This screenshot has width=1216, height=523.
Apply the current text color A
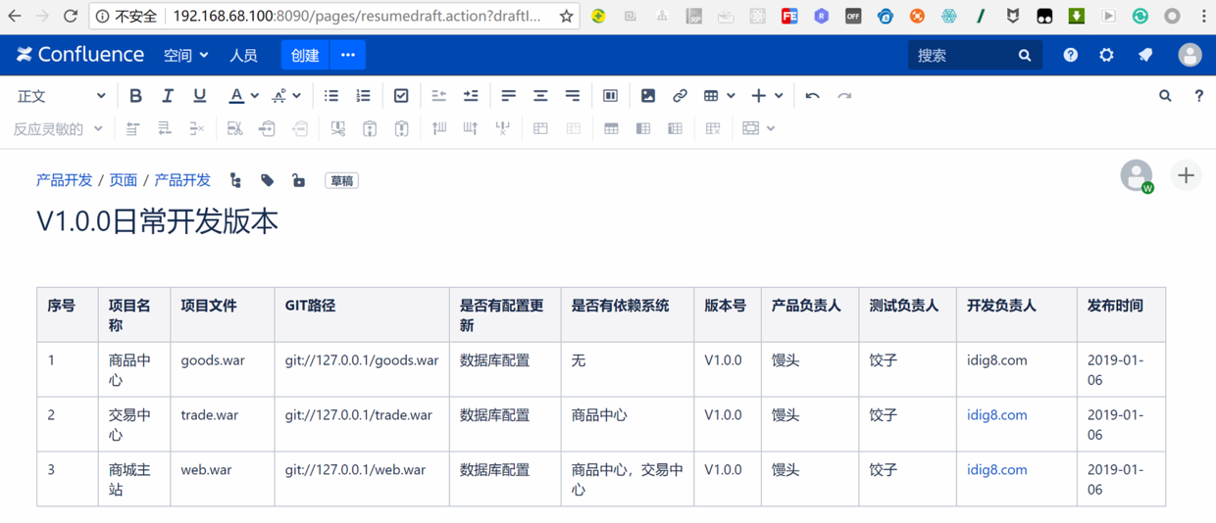[x=236, y=96]
